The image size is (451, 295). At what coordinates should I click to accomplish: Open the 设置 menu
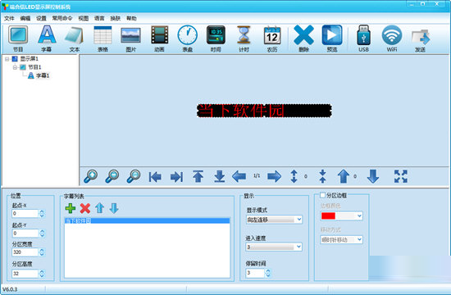42,18
